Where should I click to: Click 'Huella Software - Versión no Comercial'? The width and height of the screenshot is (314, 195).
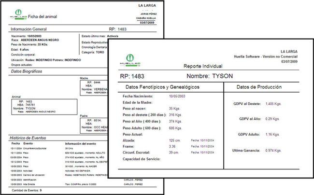266,56
